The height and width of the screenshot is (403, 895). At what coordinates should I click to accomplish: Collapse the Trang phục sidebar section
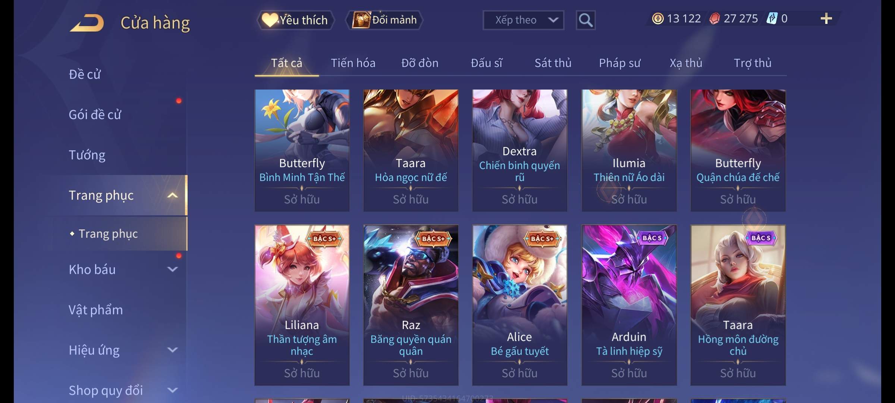pos(172,195)
